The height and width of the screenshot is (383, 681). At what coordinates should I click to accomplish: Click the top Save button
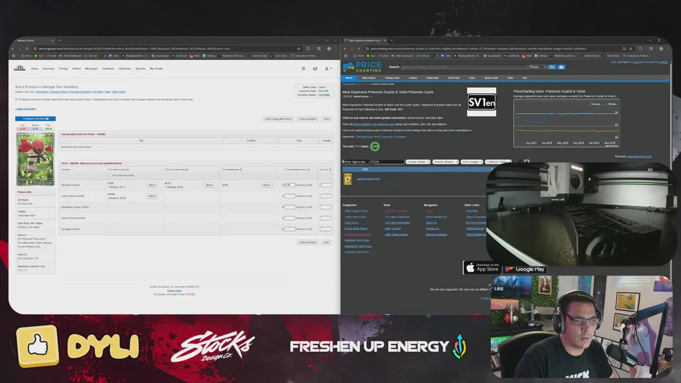click(327, 119)
